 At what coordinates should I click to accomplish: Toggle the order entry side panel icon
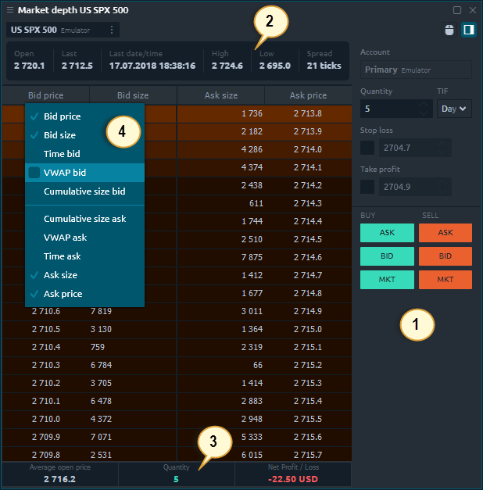click(x=468, y=30)
